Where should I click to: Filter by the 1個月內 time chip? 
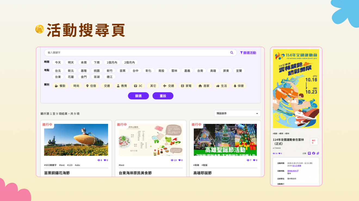pos(112,62)
